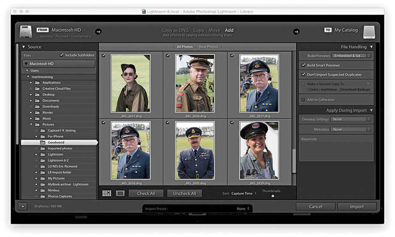Open the Build Previews dropdown
This screenshot has height=237, width=395.
(351, 56)
